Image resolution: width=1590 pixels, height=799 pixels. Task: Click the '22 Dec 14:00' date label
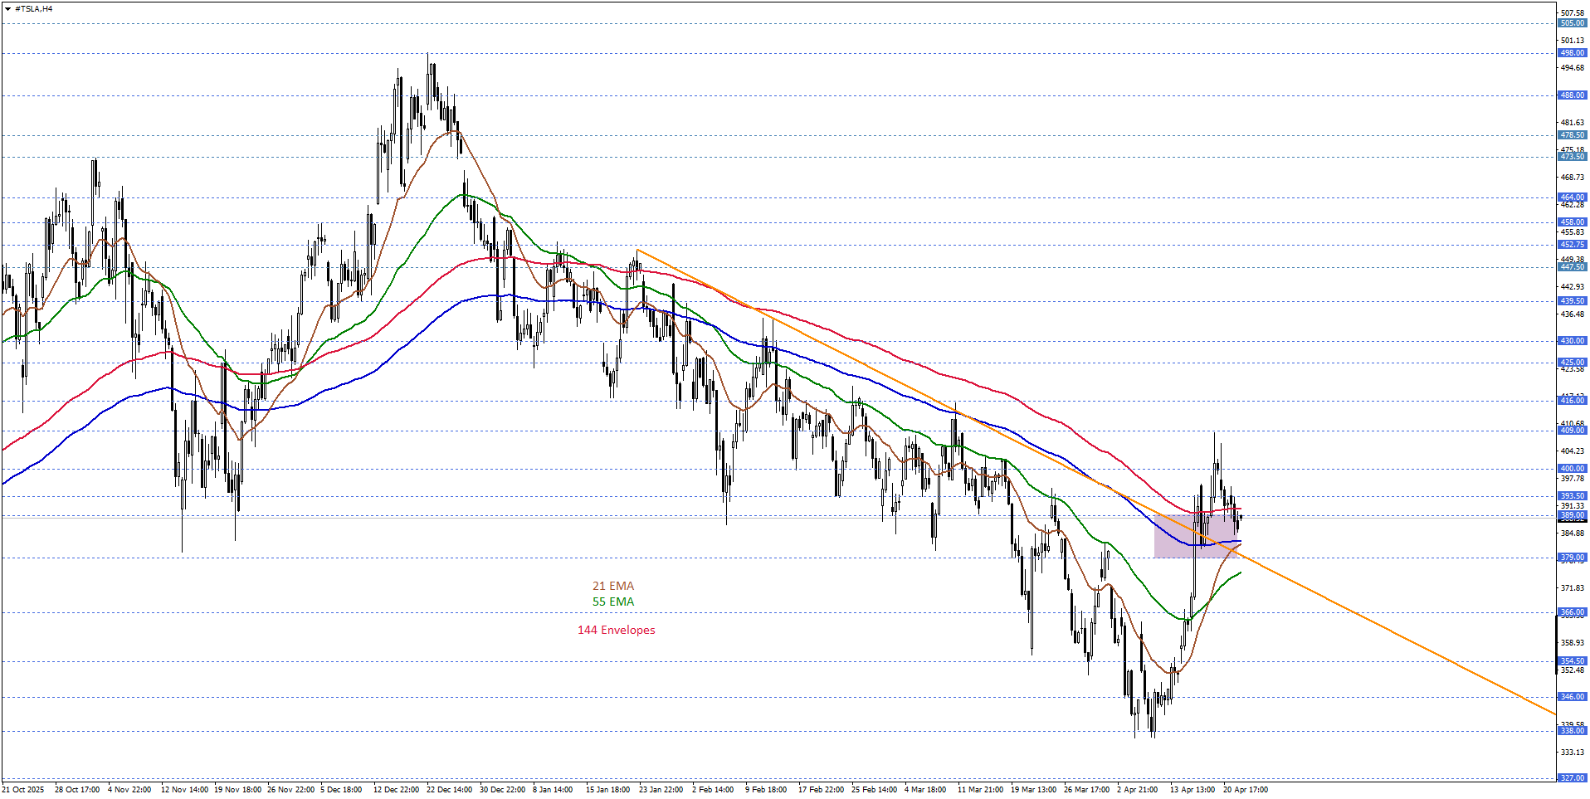tap(449, 790)
